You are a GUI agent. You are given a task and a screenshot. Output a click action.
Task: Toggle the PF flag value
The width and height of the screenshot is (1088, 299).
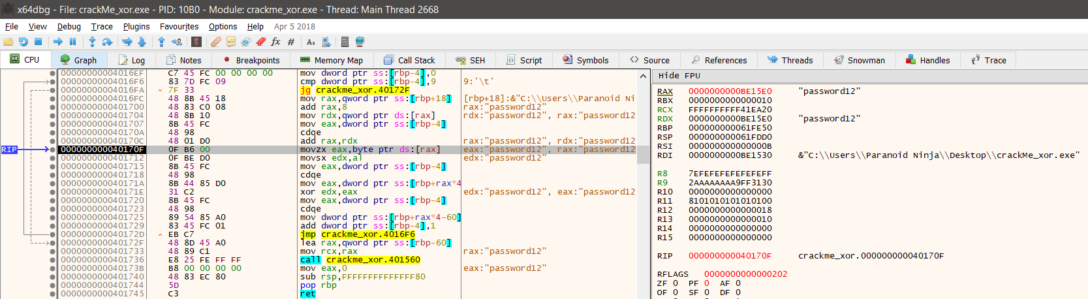click(706, 283)
